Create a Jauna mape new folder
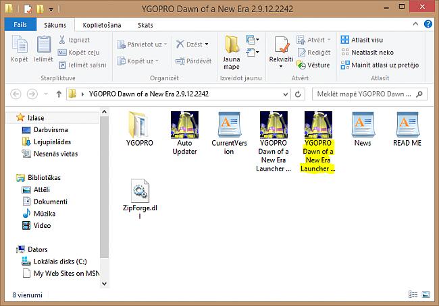The image size is (439, 306). (x=231, y=53)
